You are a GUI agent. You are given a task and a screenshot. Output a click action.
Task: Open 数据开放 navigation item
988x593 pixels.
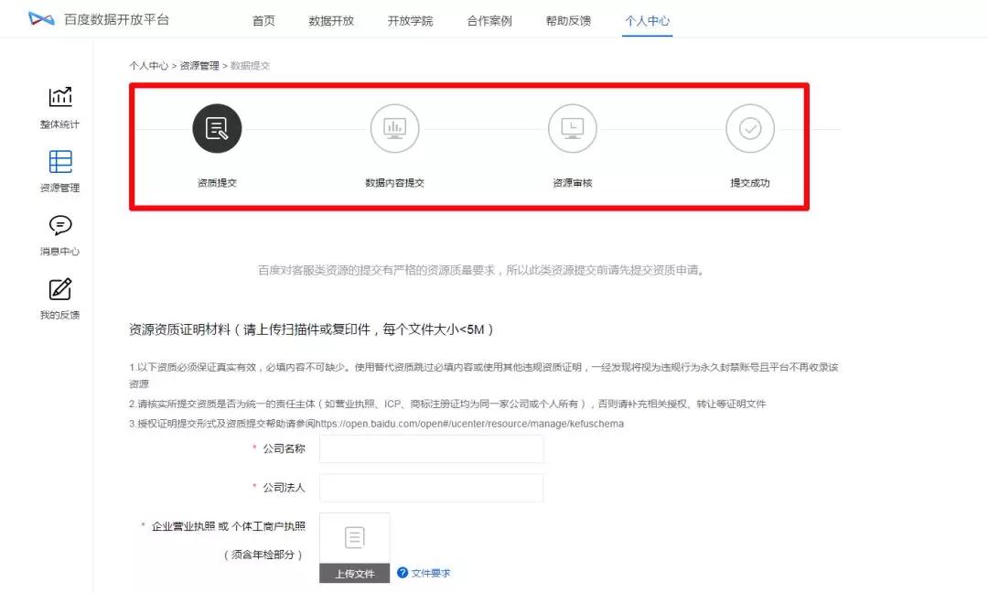pos(331,21)
